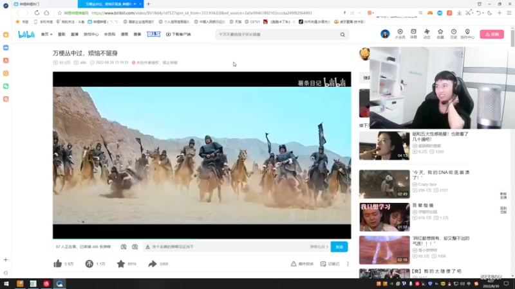Open the Windows Start button
Viewport: 515px width, 289px height.
click(x=6, y=284)
